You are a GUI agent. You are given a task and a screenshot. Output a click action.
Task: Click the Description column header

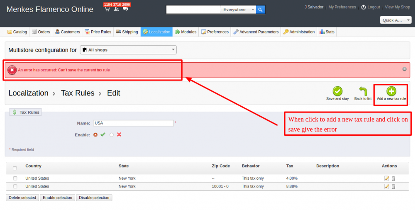(x=328, y=166)
